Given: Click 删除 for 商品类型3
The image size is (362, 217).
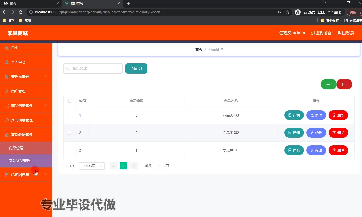Looking at the screenshot, I should pos(338,115).
